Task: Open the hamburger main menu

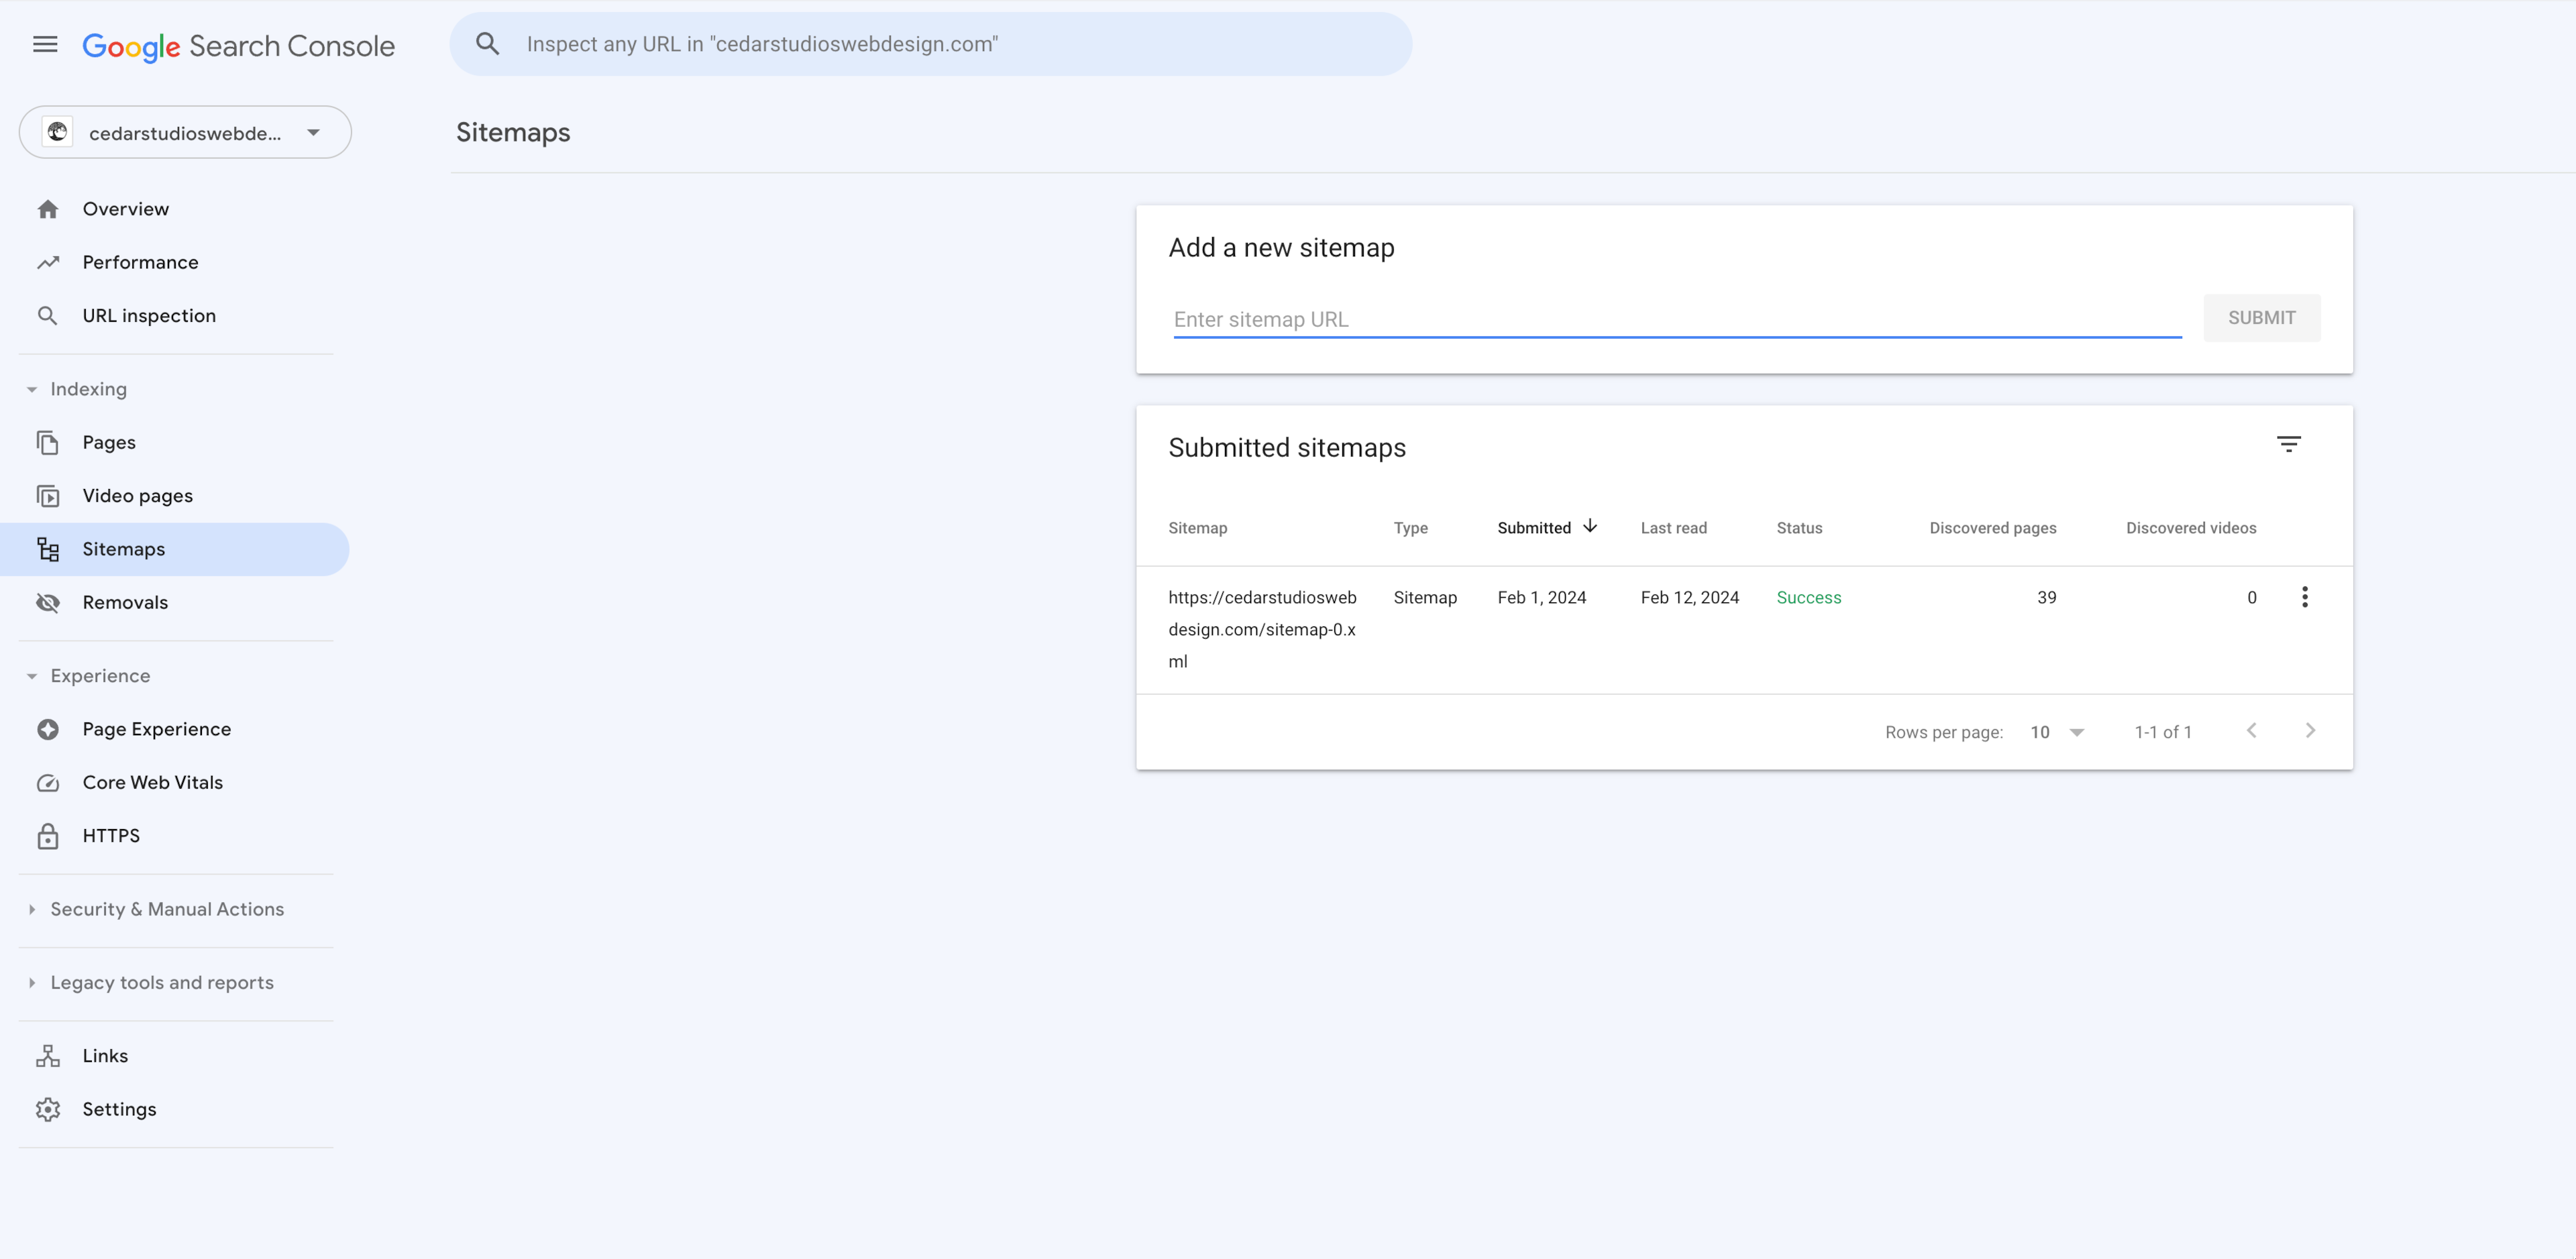Action: (45, 44)
